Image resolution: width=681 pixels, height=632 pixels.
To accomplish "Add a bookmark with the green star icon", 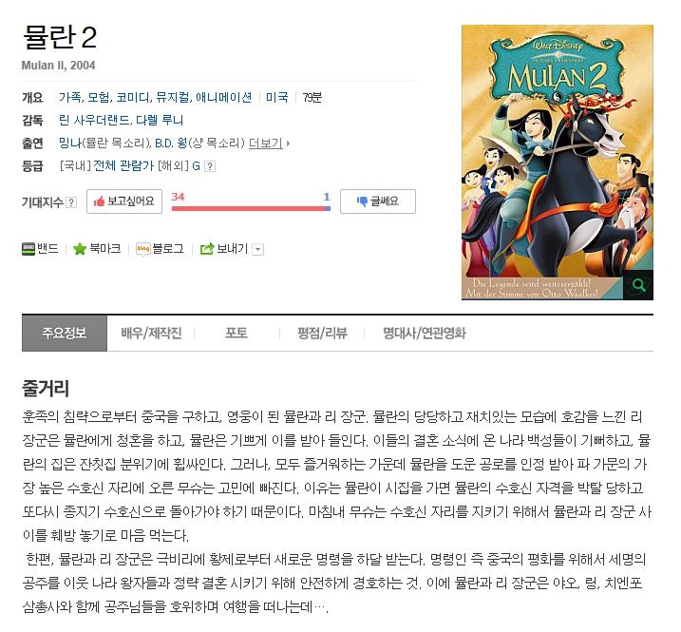I will 80,249.
